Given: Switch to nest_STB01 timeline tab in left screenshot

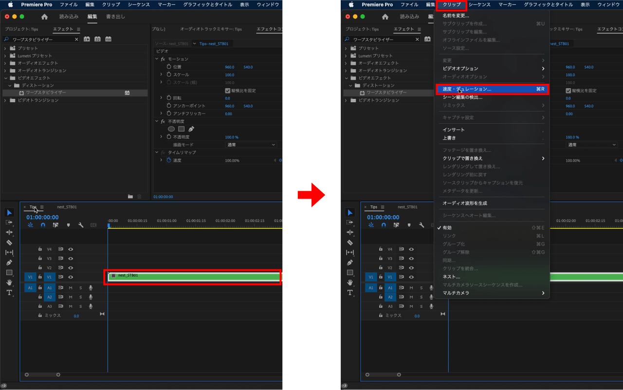Looking at the screenshot, I should tap(67, 207).
